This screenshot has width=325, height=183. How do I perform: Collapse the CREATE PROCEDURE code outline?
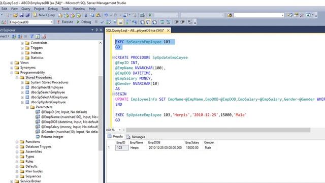[x=113, y=57]
